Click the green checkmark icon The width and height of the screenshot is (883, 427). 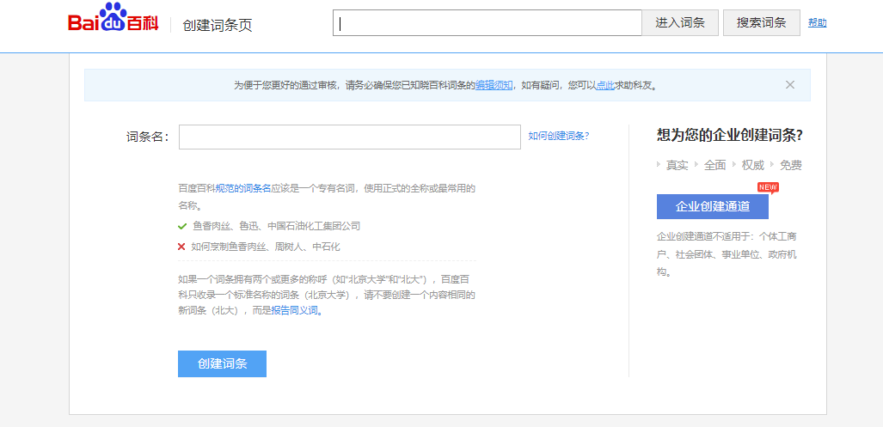(x=182, y=226)
